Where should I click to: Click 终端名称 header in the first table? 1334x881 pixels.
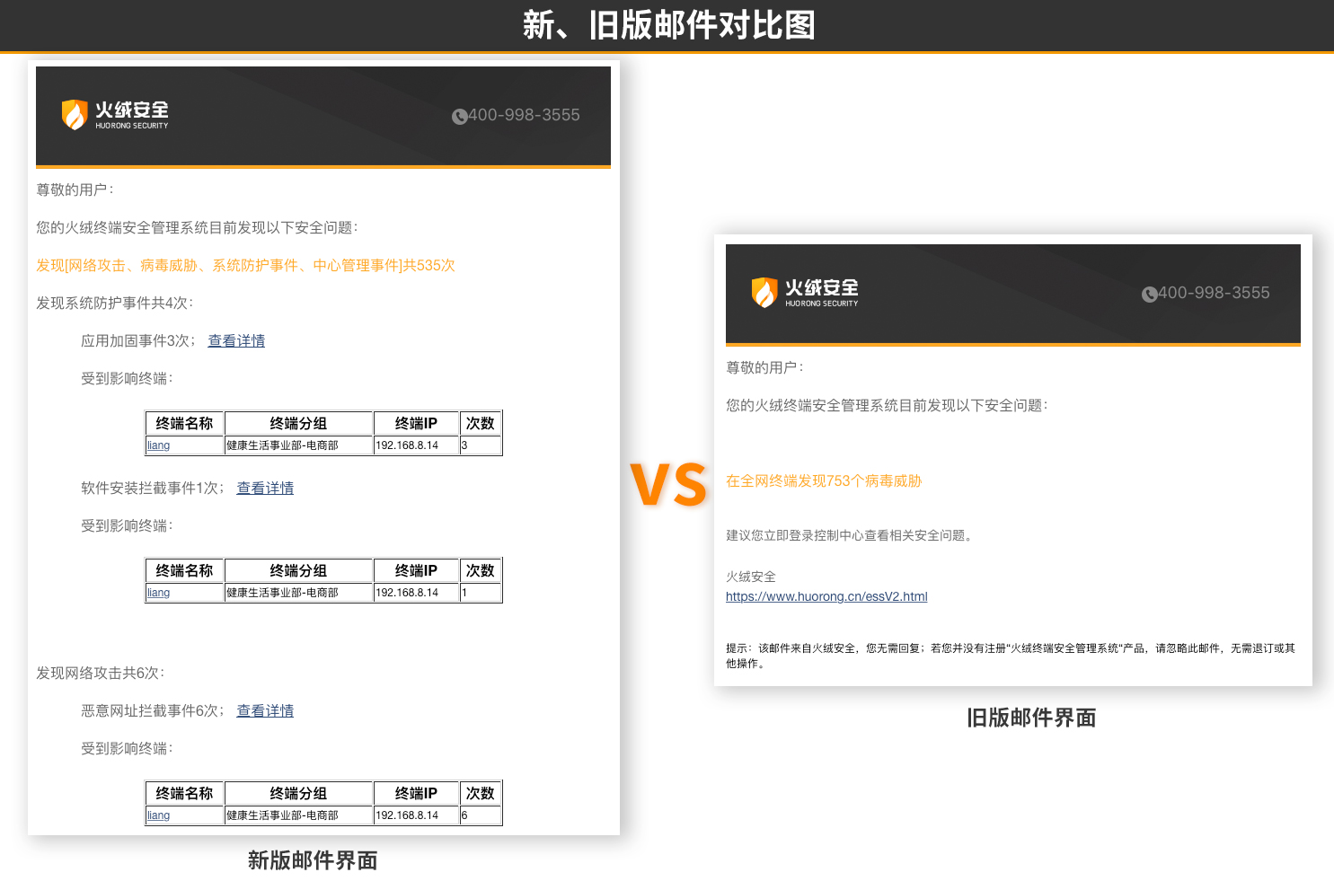[184, 423]
